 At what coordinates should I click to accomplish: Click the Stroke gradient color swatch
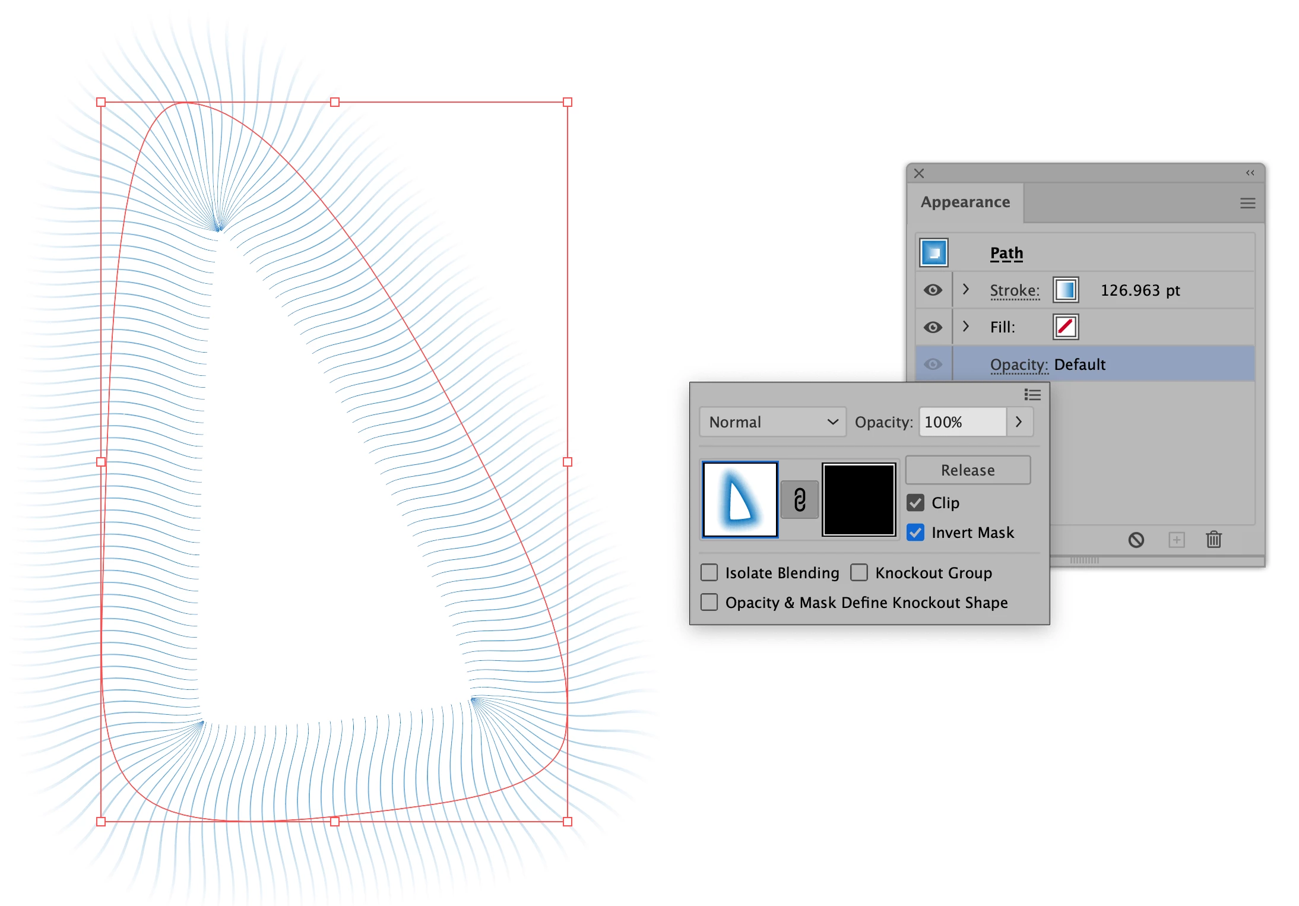click(x=1066, y=290)
